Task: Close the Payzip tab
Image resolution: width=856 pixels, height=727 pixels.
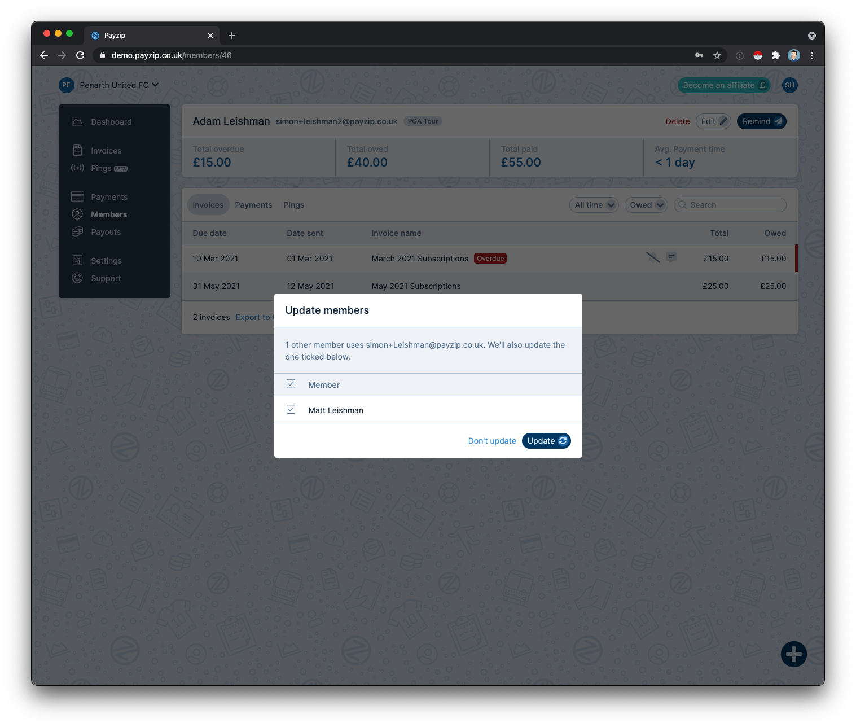Action: pyautogui.click(x=210, y=36)
